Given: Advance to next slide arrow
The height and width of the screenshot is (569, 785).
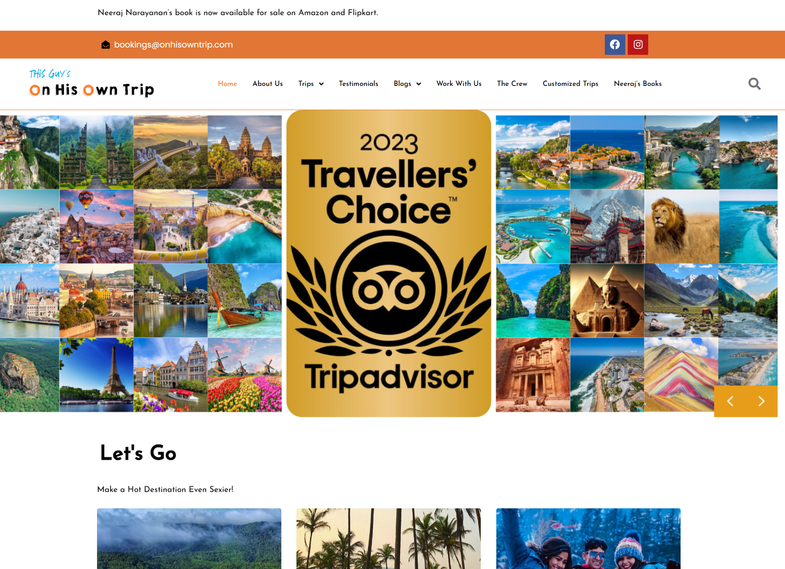Looking at the screenshot, I should (x=761, y=401).
